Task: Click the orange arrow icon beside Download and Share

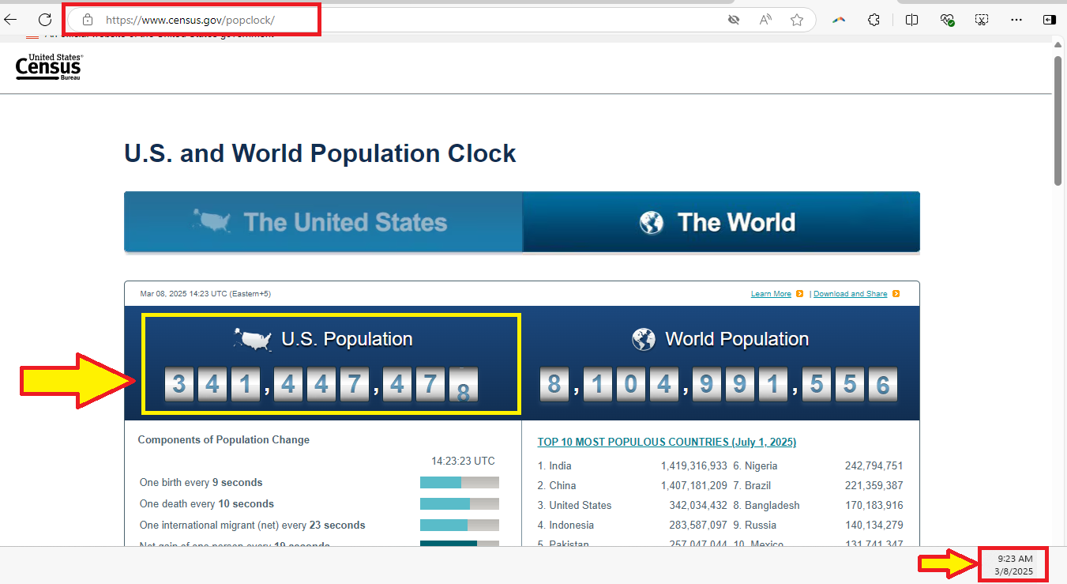Action: pyautogui.click(x=896, y=294)
